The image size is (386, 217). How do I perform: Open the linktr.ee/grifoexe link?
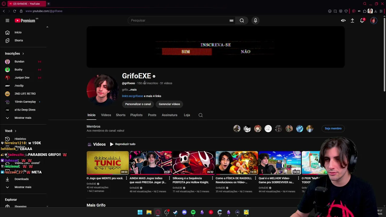132,96
